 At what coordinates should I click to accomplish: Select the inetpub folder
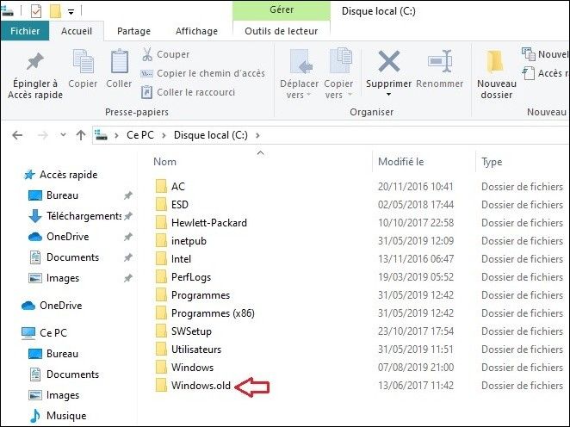pos(189,240)
